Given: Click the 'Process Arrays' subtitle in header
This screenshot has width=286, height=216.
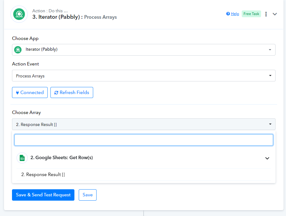Looking at the screenshot, I should coord(100,17).
